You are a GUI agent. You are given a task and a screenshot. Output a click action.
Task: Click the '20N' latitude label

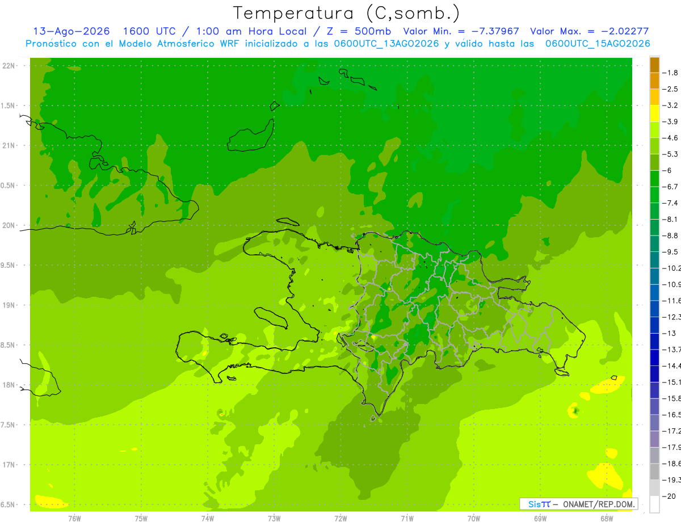pos(10,225)
